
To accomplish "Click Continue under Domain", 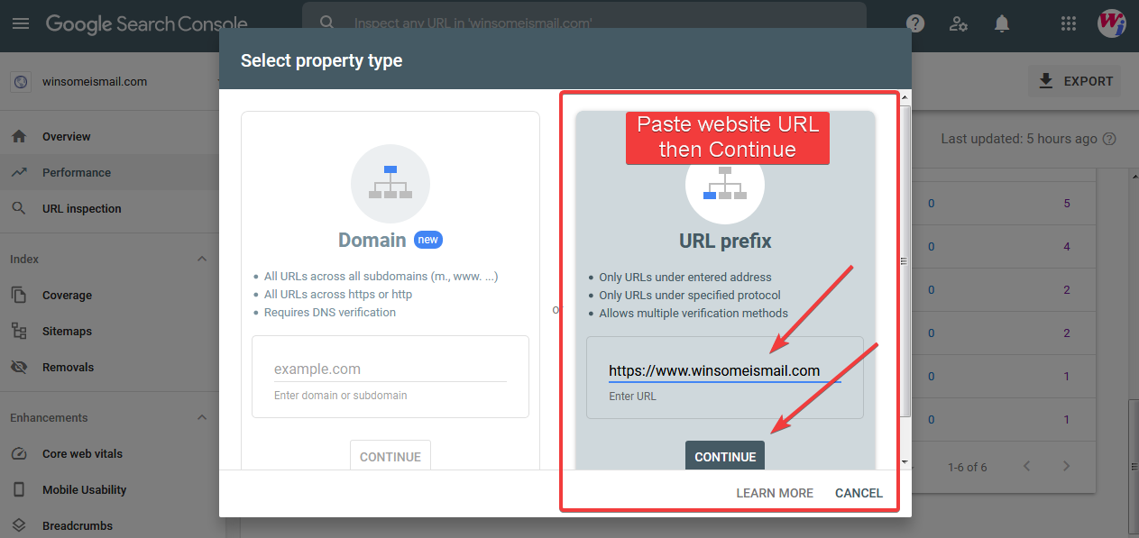I will (390, 456).
